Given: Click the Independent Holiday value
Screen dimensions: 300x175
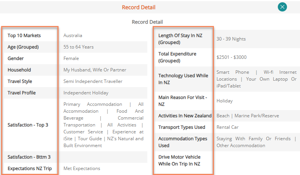Looking at the screenshot, I should 86,93.
